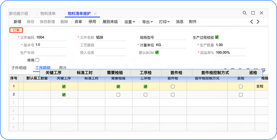
Task: Check 首件检 checkbox in row 1
Action: (173, 86)
